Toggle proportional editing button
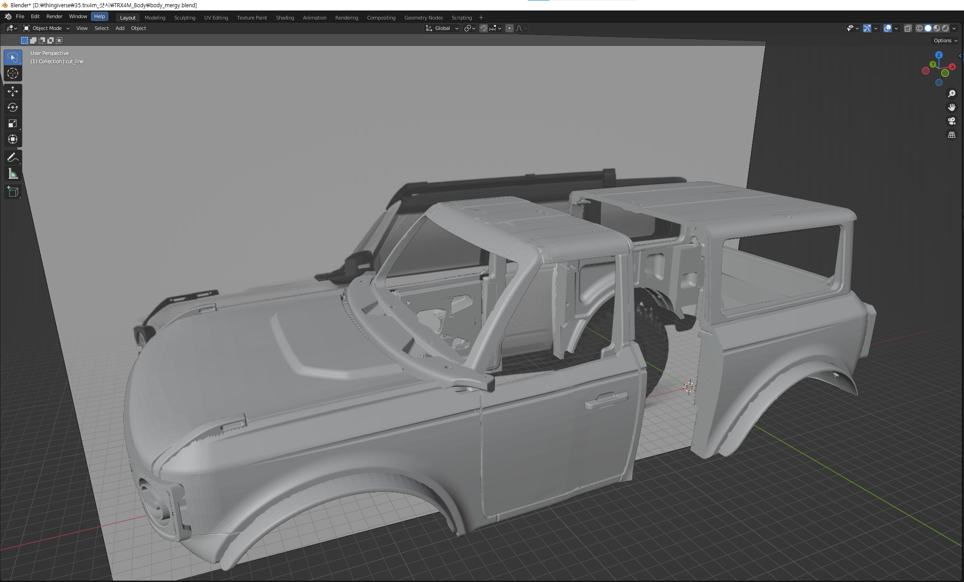The image size is (964, 582). click(510, 28)
